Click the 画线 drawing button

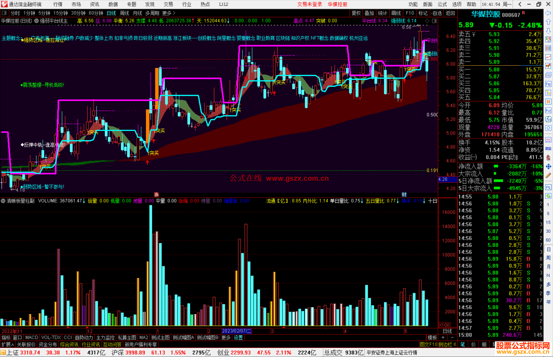tap(396, 13)
